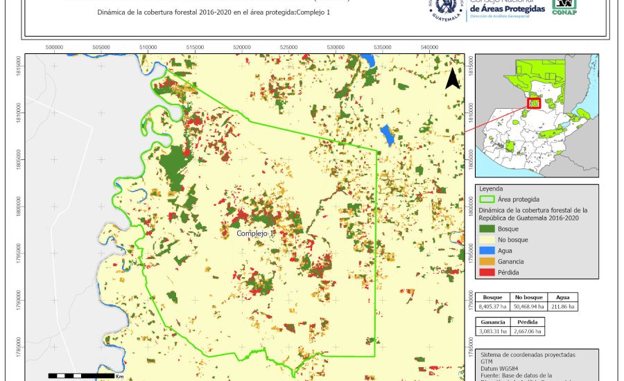Pick the Ganancia orange legend swatch

tap(489, 261)
